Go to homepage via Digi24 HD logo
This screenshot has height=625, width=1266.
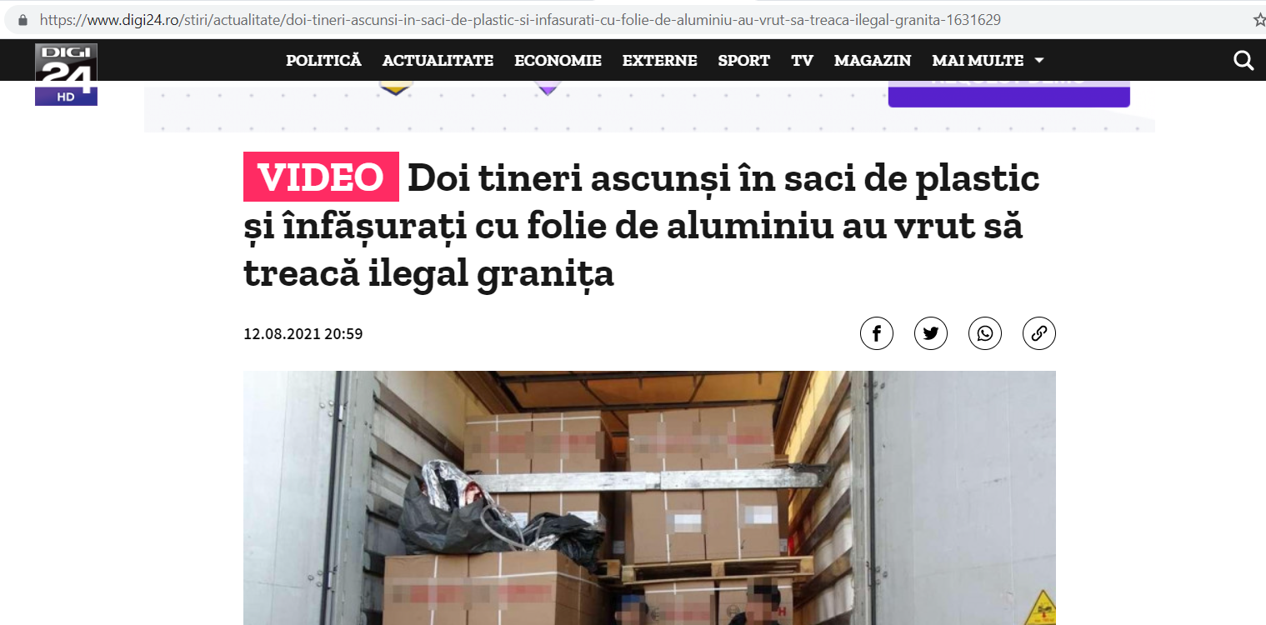coord(66,74)
